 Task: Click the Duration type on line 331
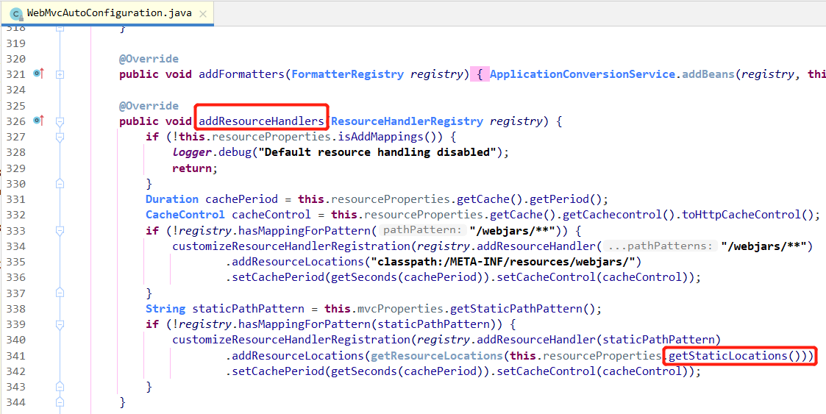[x=172, y=199]
